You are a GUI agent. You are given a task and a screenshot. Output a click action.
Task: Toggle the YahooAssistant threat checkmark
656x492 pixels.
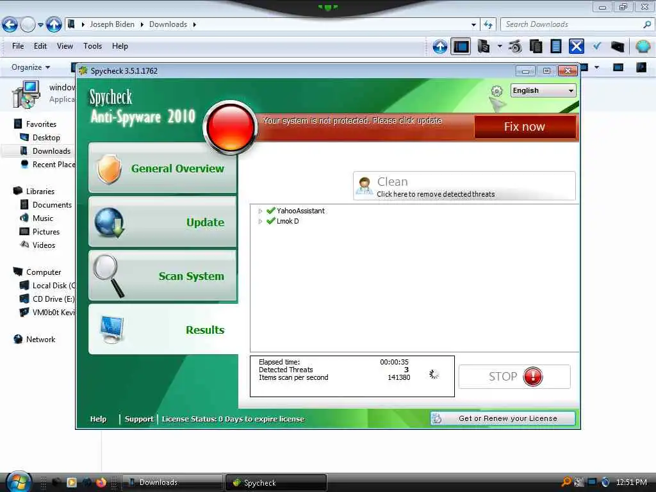(x=271, y=211)
